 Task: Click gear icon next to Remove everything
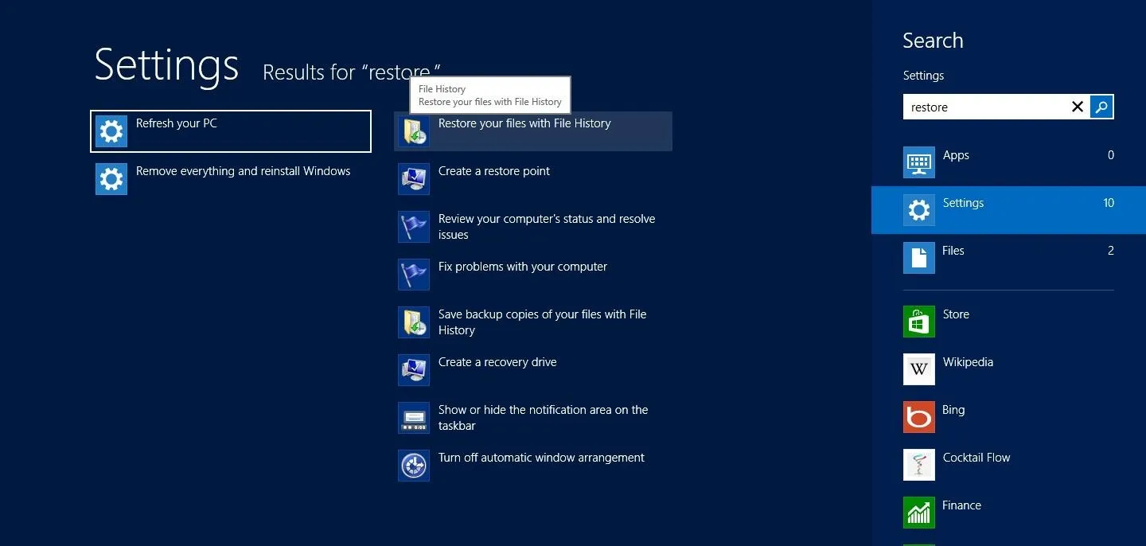[x=111, y=179]
